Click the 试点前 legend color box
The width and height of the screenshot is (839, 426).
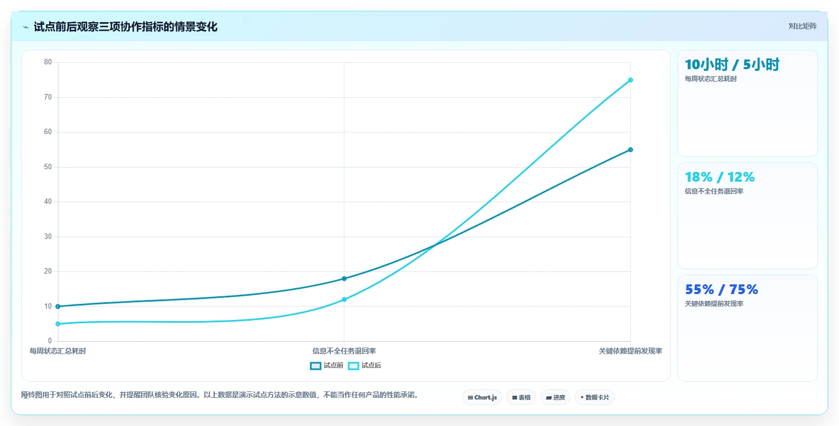click(316, 366)
